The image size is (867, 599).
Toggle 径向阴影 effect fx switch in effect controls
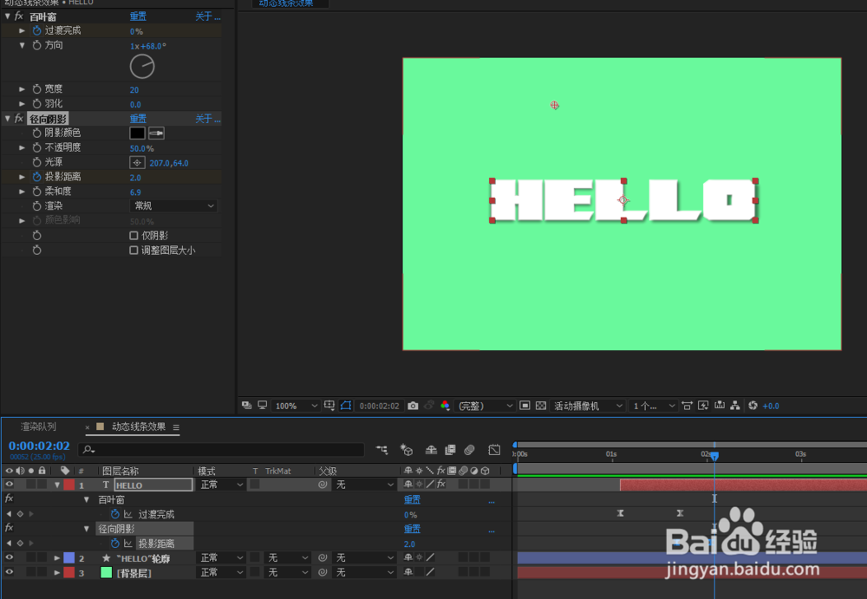(x=19, y=119)
